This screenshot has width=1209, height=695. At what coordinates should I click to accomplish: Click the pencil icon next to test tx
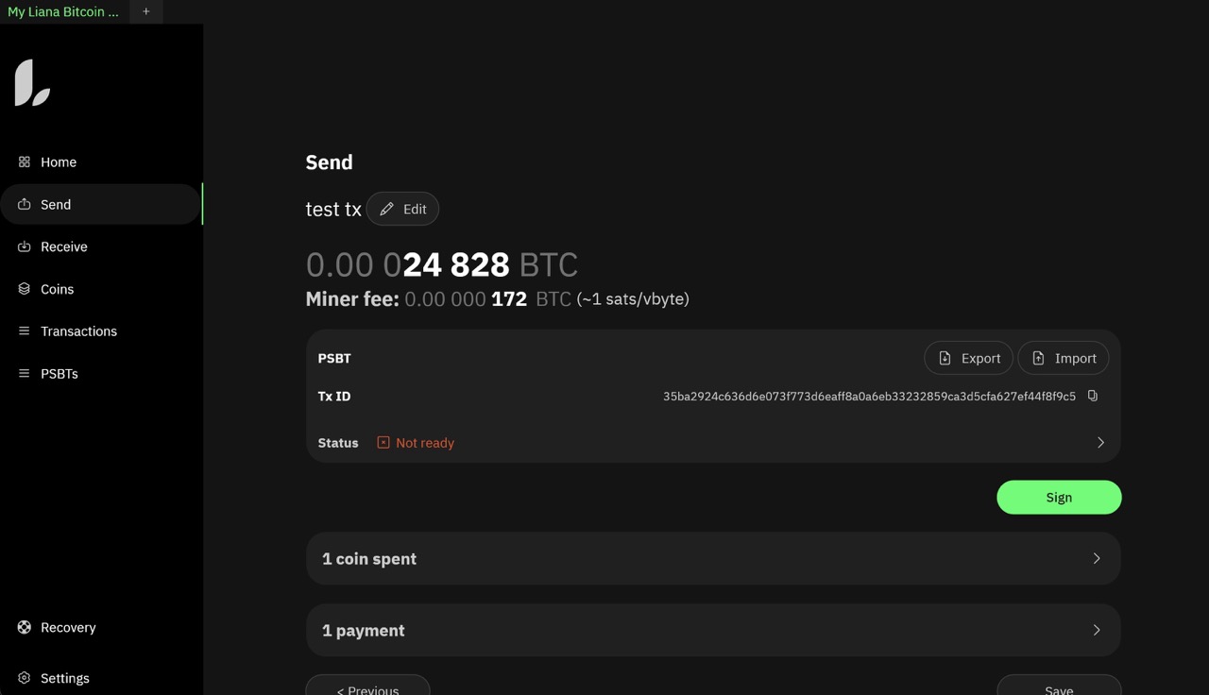point(386,210)
